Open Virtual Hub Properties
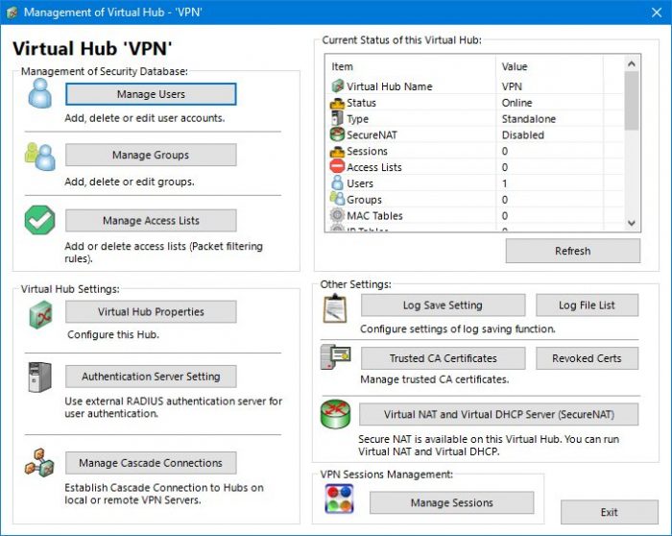 pos(151,312)
